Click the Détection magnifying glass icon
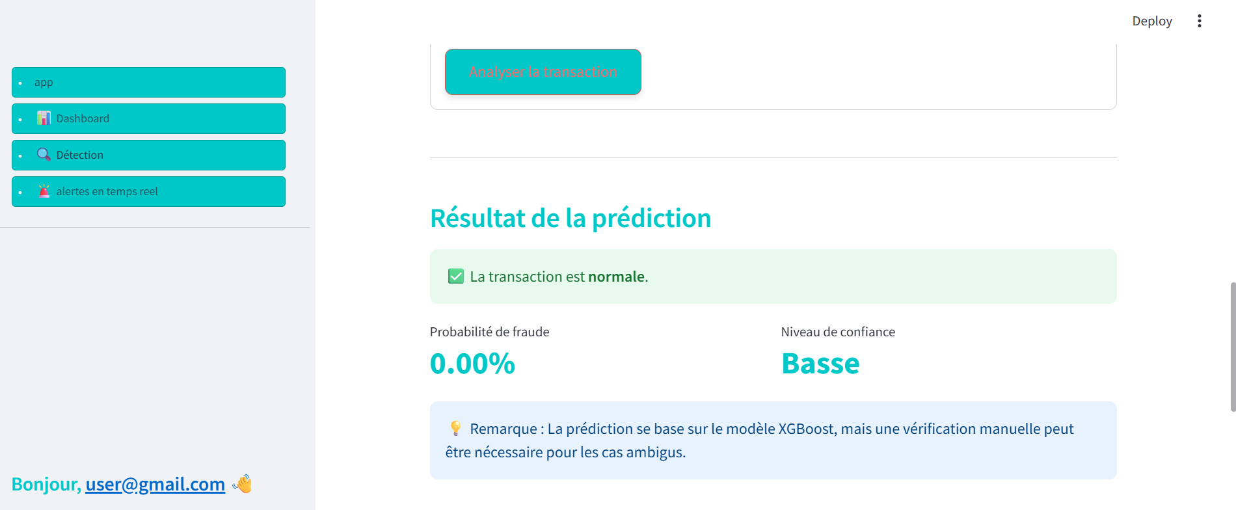The width and height of the screenshot is (1236, 510). 44,155
